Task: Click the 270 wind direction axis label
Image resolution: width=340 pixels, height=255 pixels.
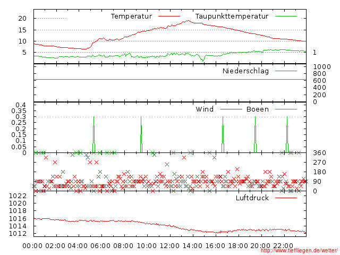Action: click(320, 163)
